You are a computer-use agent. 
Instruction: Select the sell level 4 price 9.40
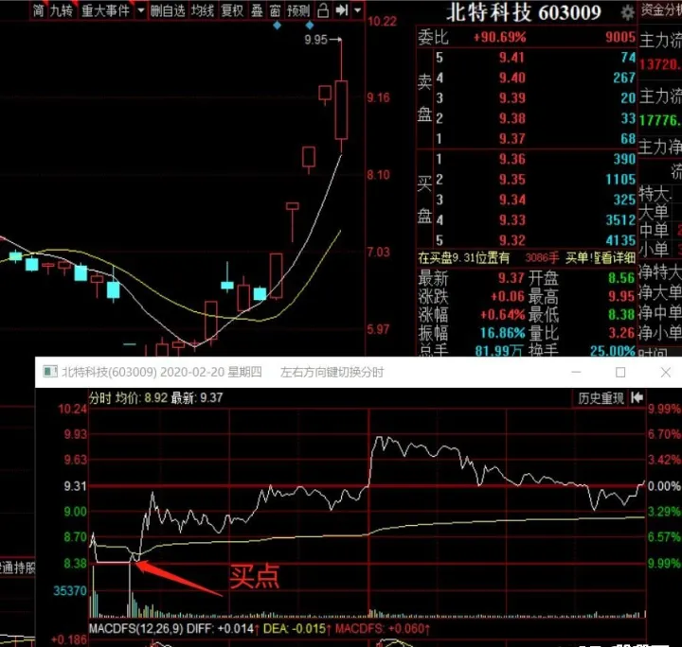tap(511, 78)
